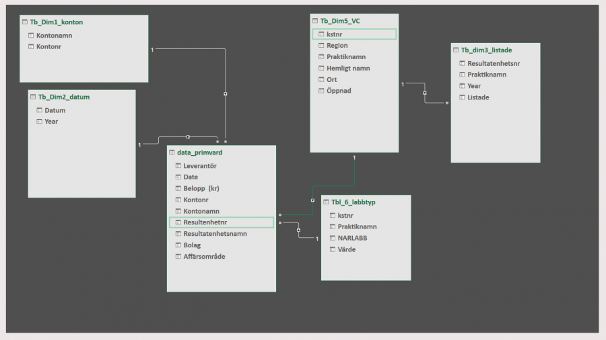Select the Date field in data_primvard
Viewport: 606px width, 340px height.
point(191,177)
